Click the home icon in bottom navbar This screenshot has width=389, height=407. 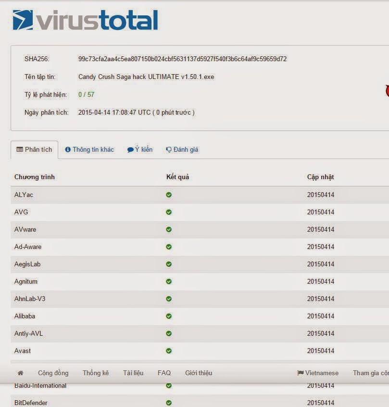(x=20, y=373)
